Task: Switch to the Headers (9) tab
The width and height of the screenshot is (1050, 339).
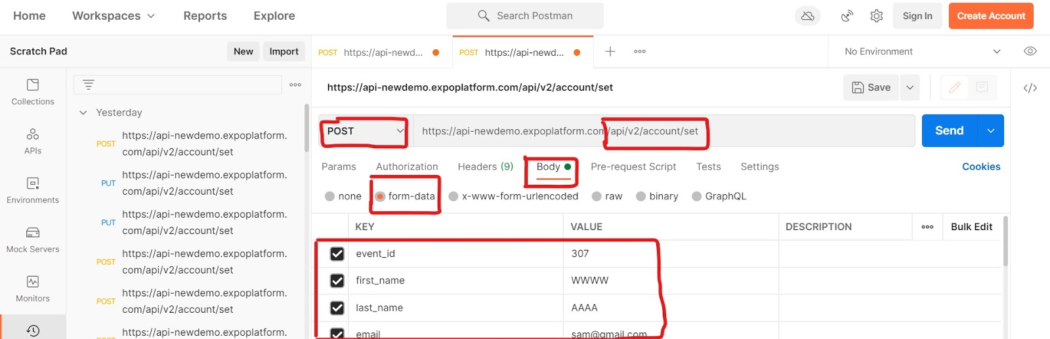Action: coord(486,167)
